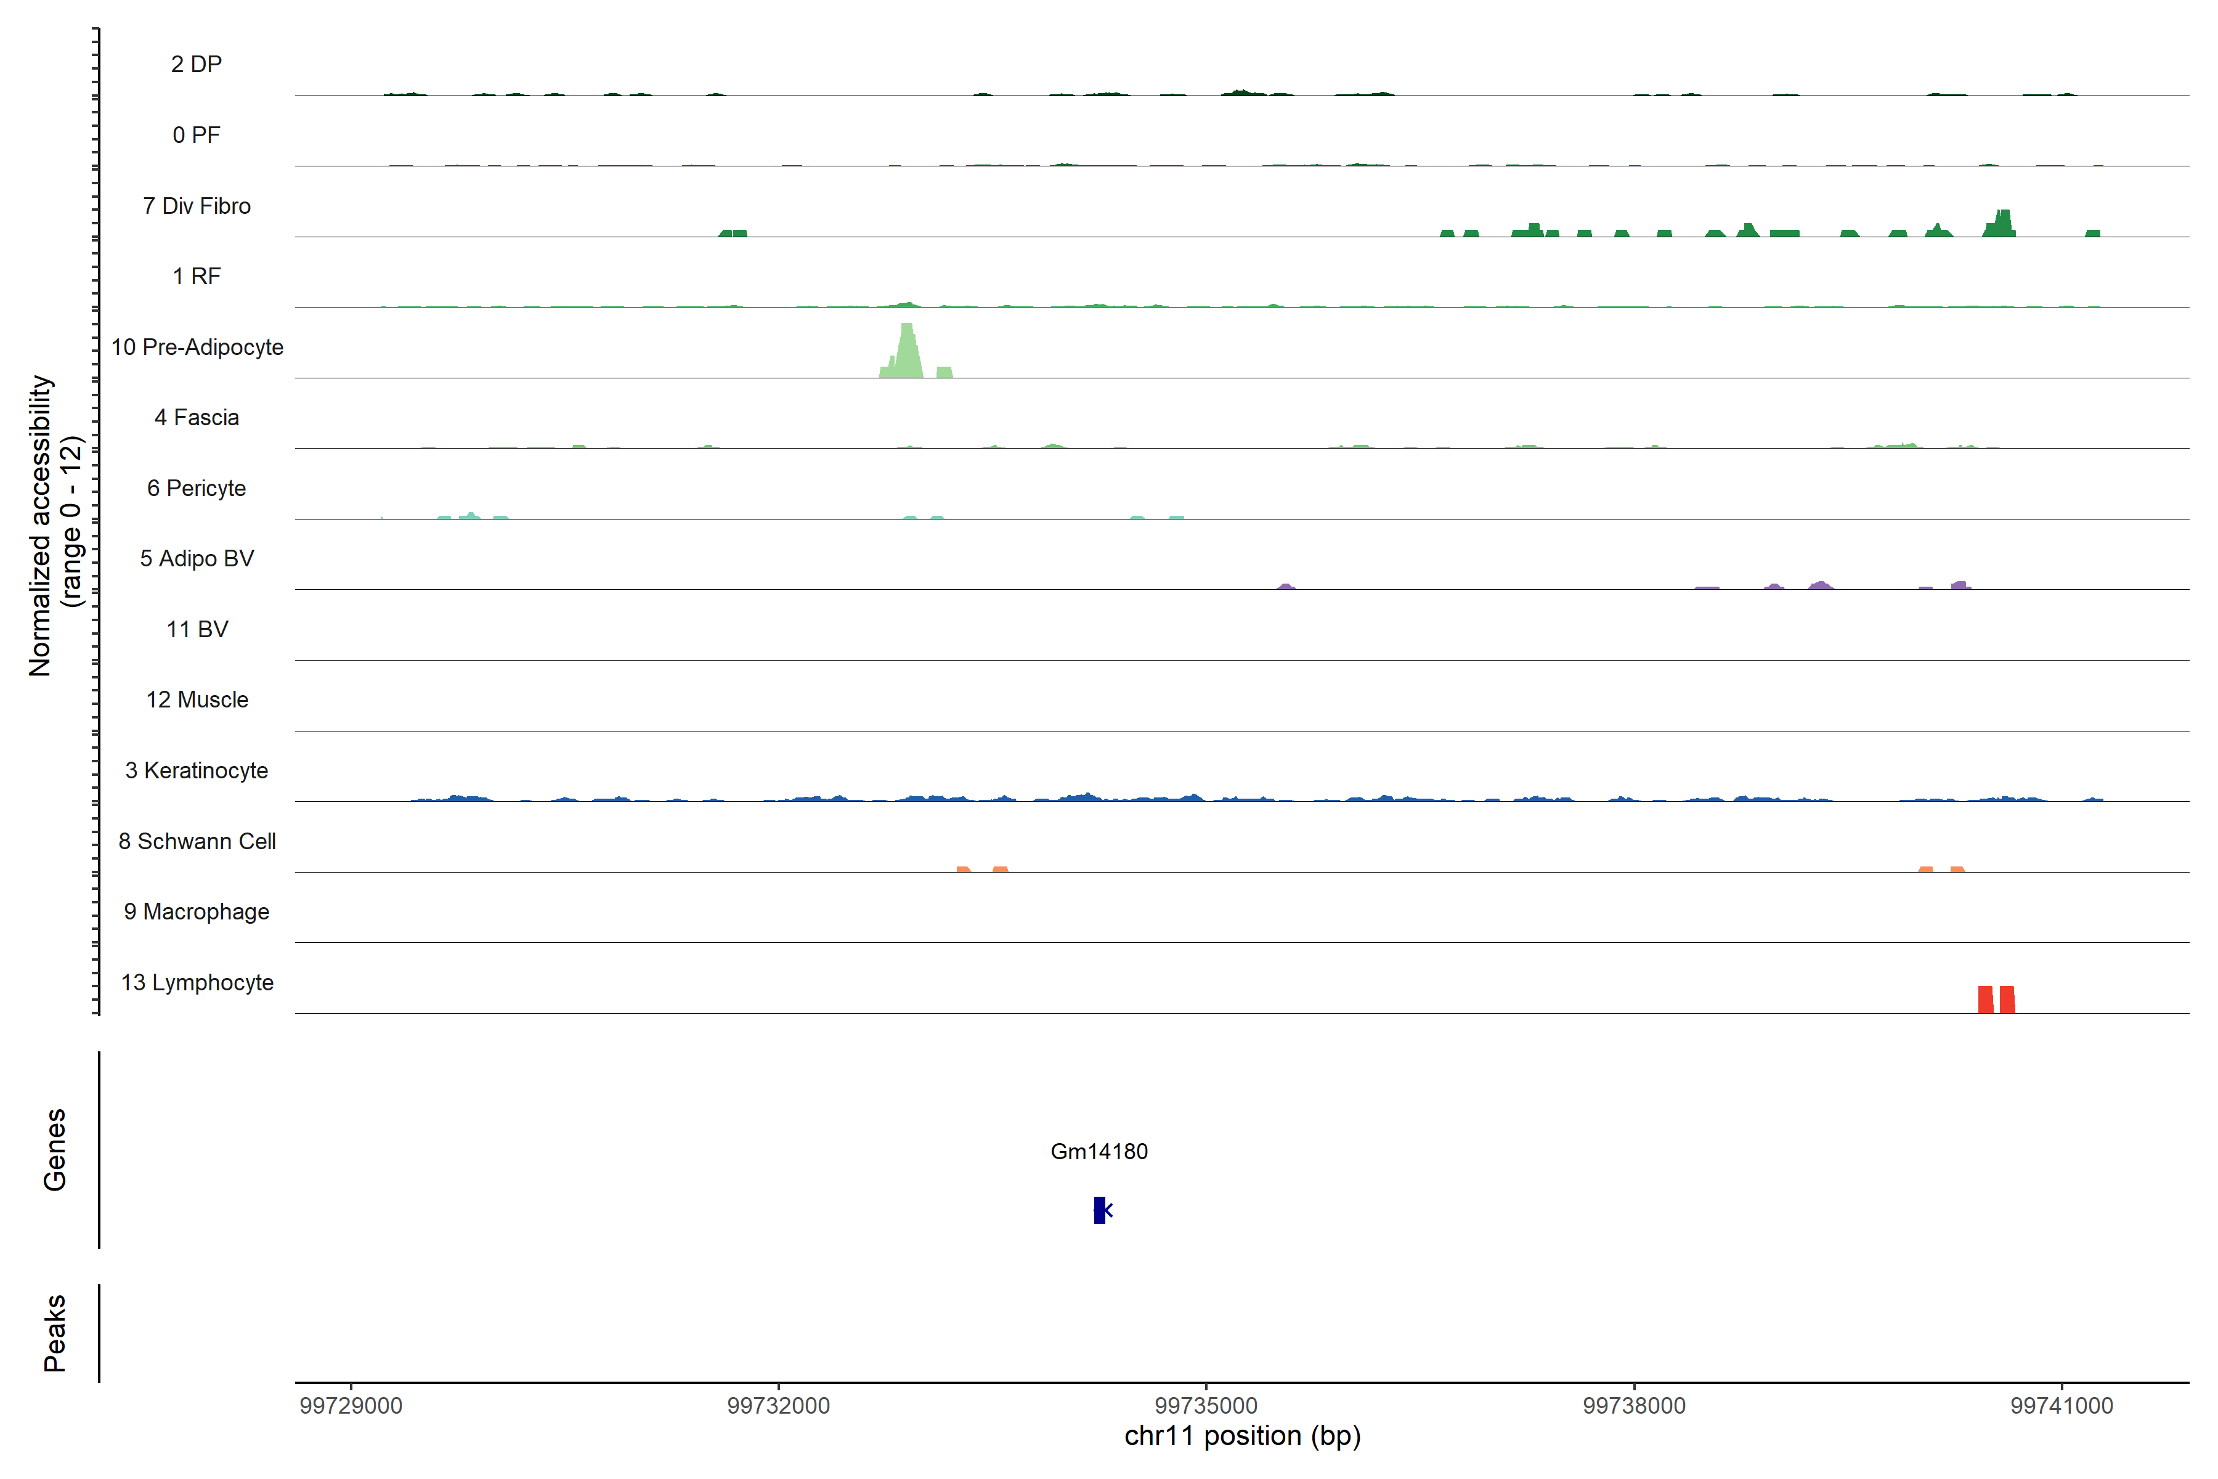
Task: Click the 3 Keratinocyte track label
Action: click(x=197, y=771)
